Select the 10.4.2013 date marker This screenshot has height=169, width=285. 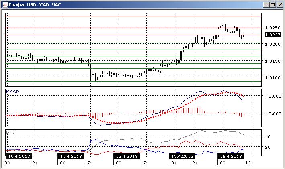19,156
